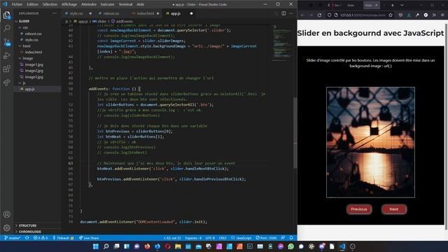This screenshot has height=252, width=448.
Task: Open the Accounts menu in the activity bar
Action: (x=6, y=214)
